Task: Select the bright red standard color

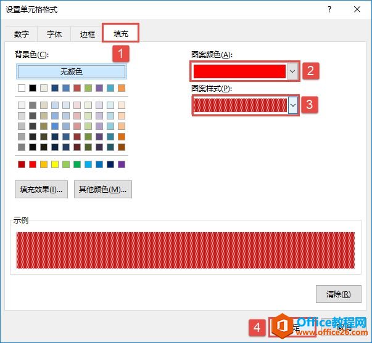Action: [x=33, y=164]
